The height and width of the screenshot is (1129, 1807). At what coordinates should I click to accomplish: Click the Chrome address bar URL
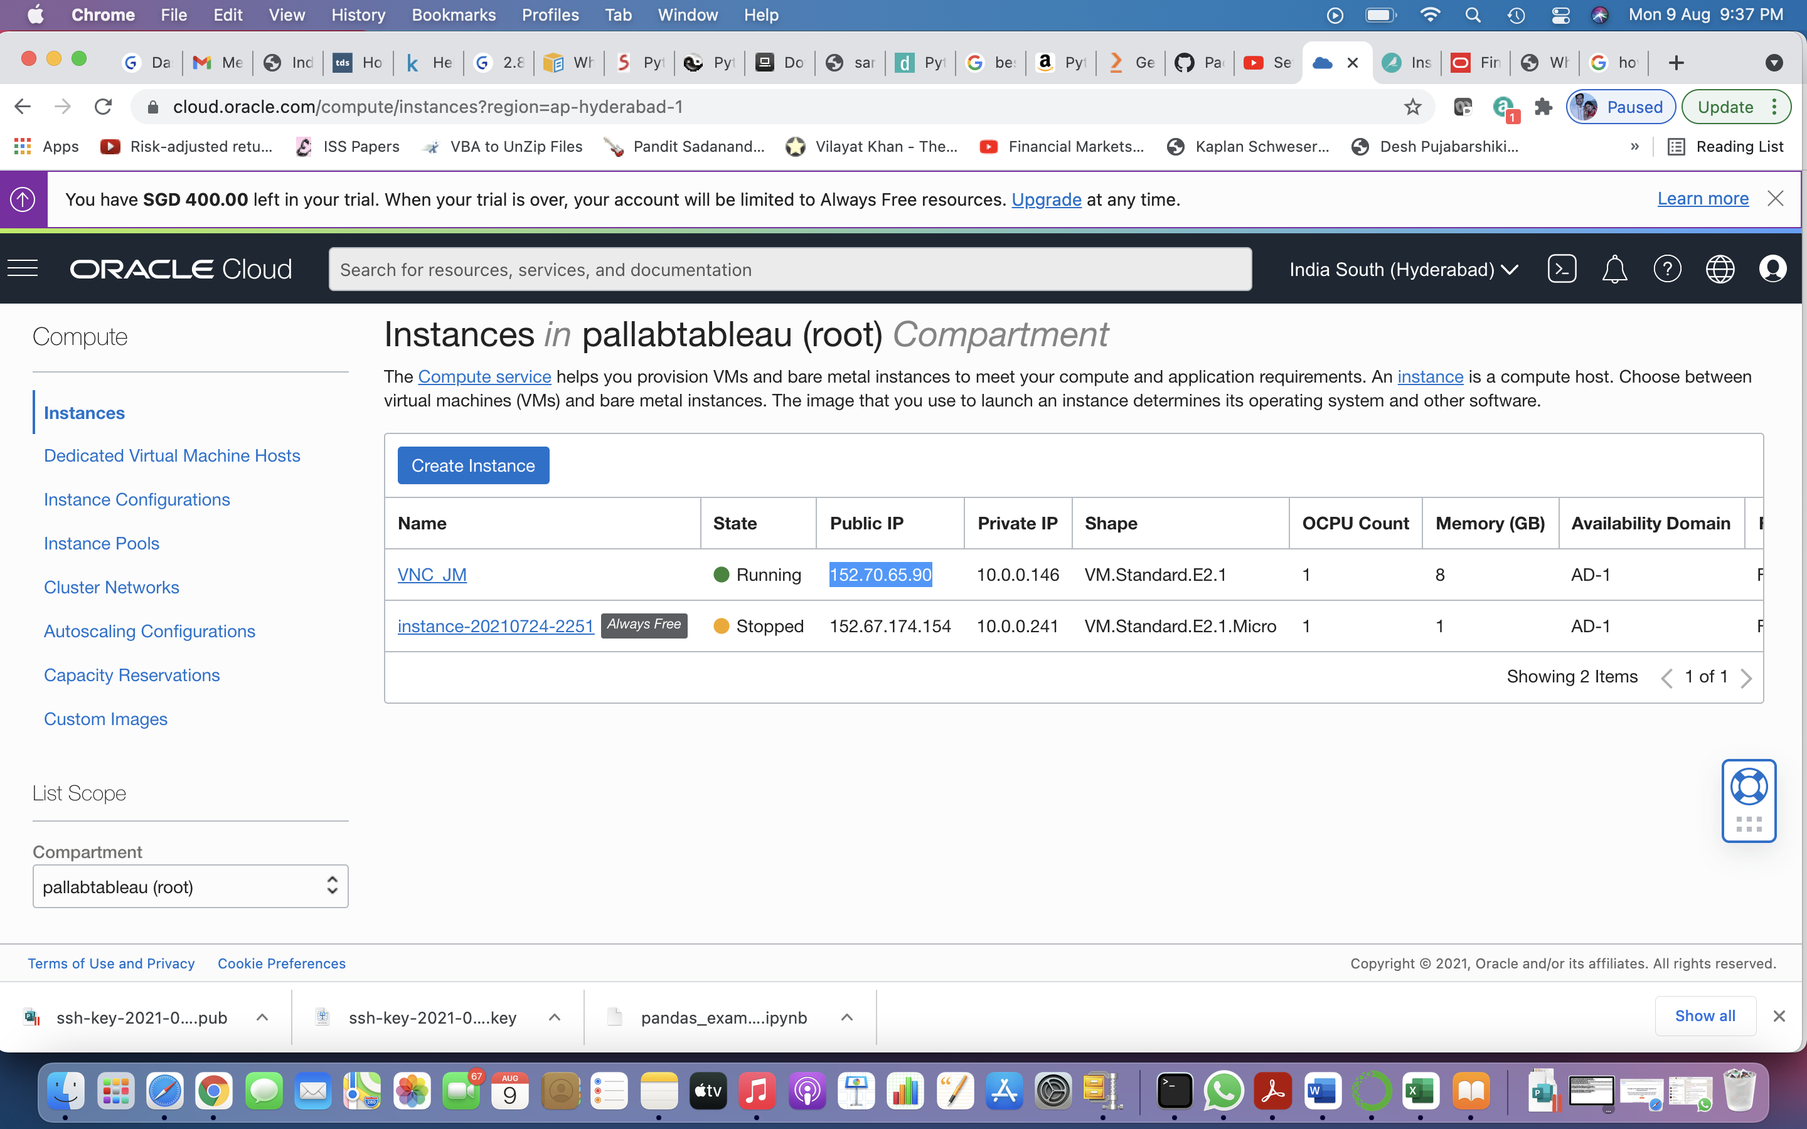pos(428,107)
